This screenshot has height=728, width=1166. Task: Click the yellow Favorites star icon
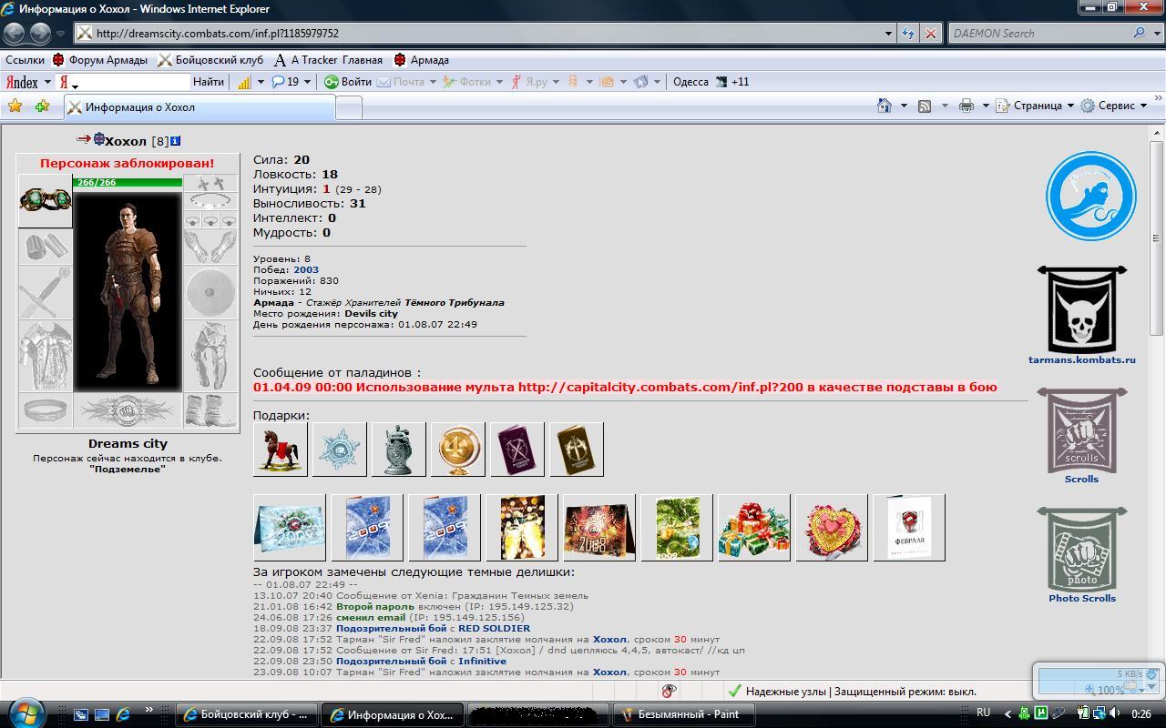(15, 106)
